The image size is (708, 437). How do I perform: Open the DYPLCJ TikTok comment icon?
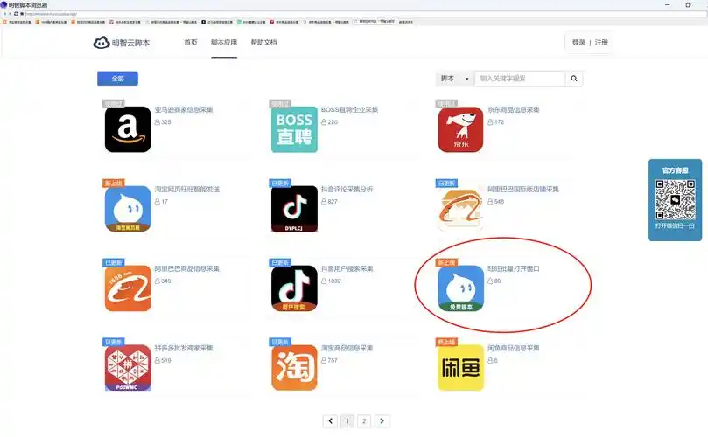tap(294, 209)
